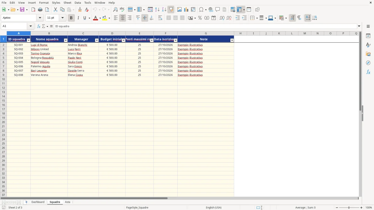Toggle Center Vertically alignment
The image size is (374, 210).
pos(145,18)
